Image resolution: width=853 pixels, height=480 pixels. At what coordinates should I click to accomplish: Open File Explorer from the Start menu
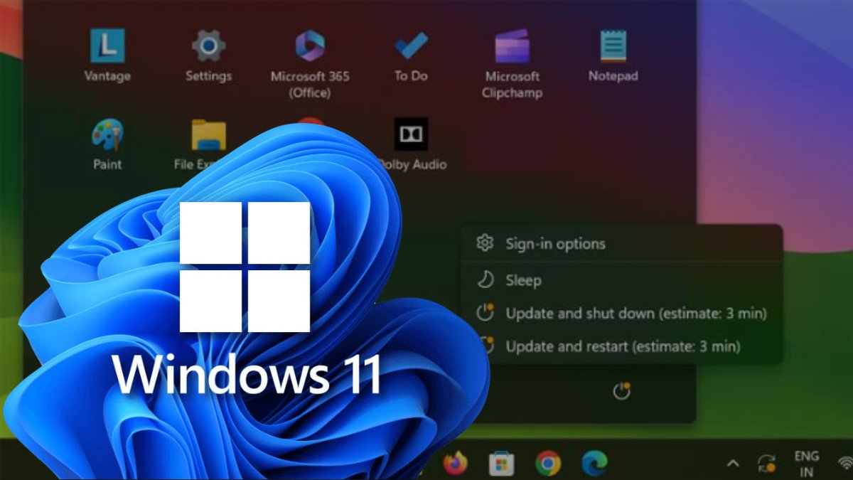[208, 135]
